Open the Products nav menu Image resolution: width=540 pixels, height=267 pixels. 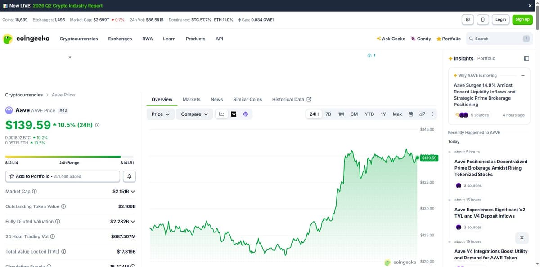pos(195,39)
